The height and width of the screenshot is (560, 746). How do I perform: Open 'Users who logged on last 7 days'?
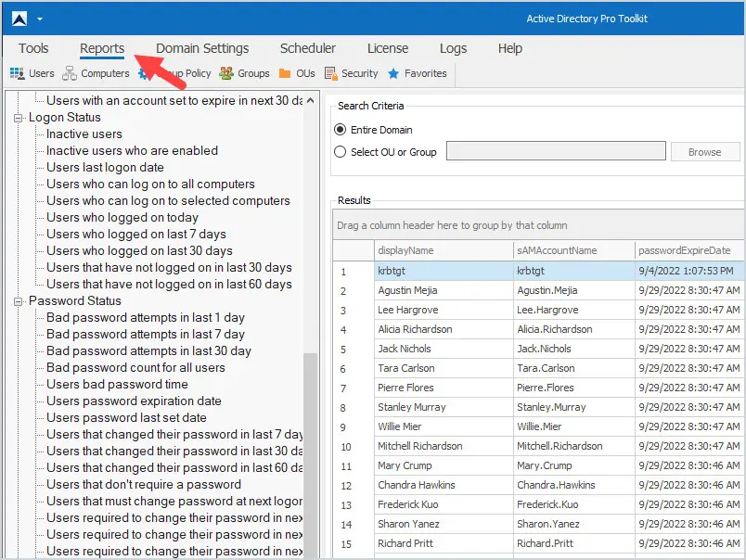pyautogui.click(x=136, y=234)
